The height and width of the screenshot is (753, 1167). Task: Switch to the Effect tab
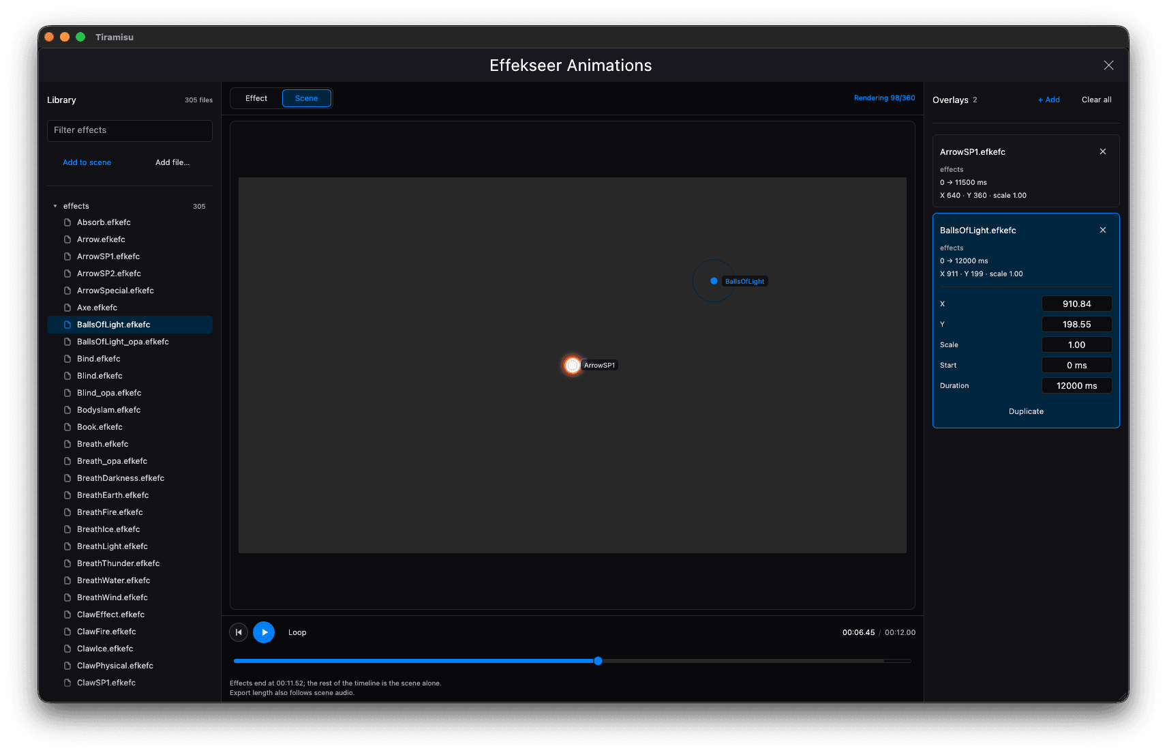(x=256, y=98)
